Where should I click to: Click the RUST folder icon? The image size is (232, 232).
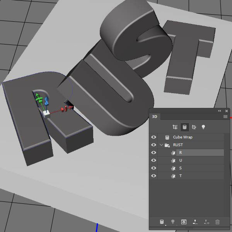click(167, 145)
